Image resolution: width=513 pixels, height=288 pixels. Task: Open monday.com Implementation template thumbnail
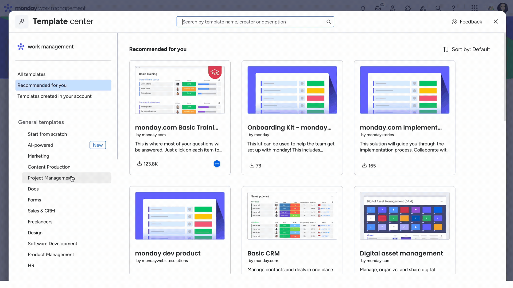(x=405, y=90)
